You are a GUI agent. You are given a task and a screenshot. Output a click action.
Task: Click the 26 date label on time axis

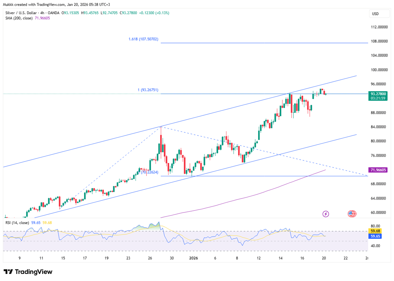tap(150, 258)
